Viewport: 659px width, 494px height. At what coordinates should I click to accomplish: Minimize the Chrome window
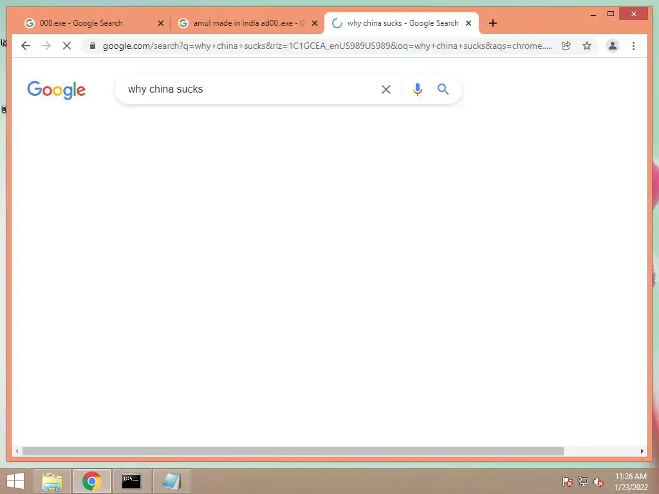coord(593,14)
